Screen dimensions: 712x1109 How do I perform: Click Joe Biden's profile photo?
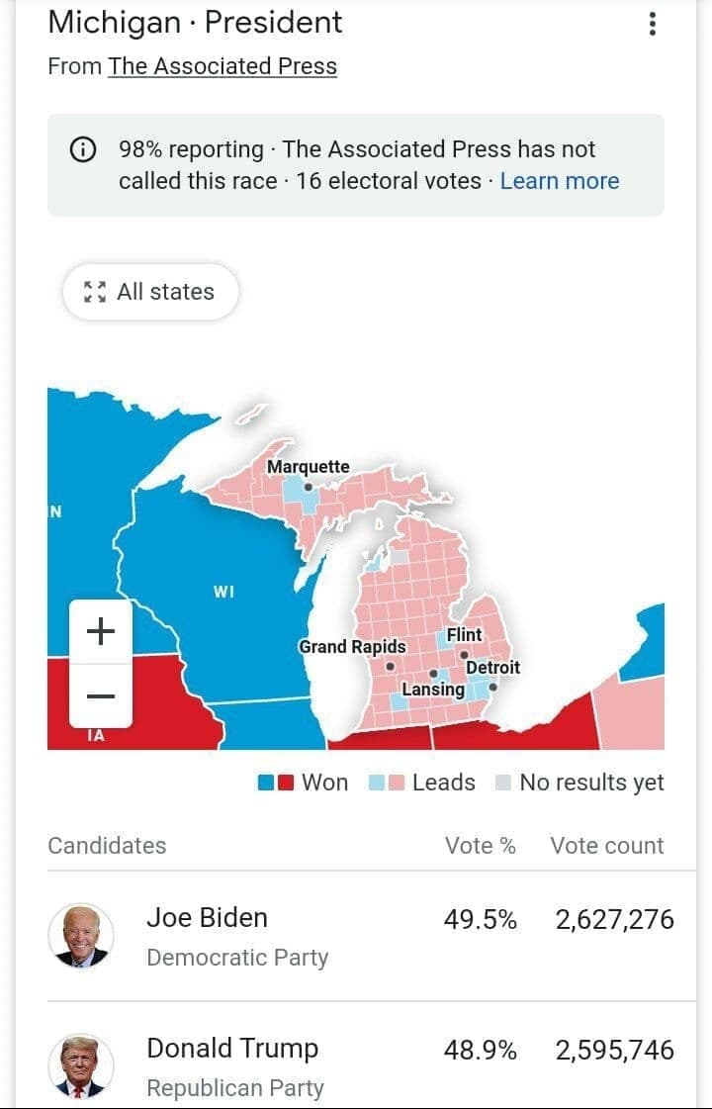(x=81, y=935)
